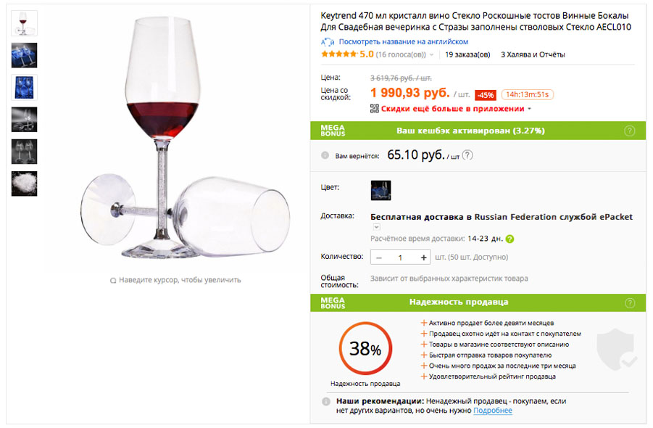Click the QR code icon for app discounts

point(375,109)
